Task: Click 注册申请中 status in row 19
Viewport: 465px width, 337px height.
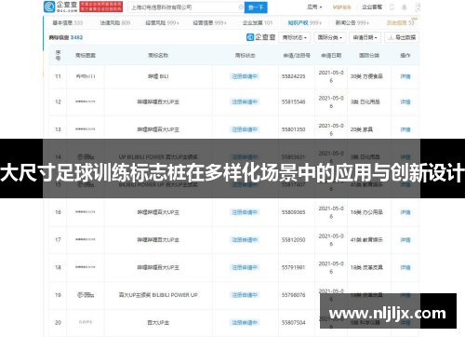Action: [x=245, y=295]
